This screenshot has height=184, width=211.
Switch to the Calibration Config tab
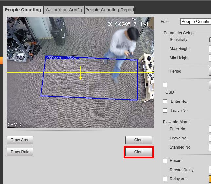click(x=64, y=10)
